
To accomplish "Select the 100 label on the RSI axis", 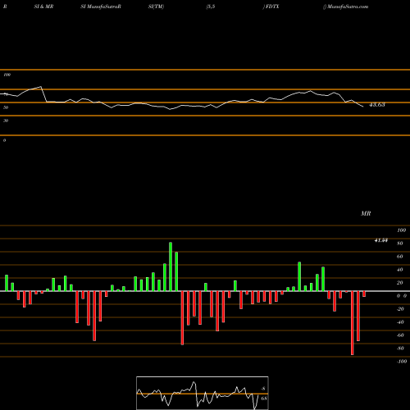I will click(x=7, y=75).
